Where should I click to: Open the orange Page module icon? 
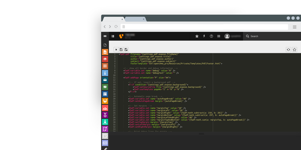click(105, 52)
